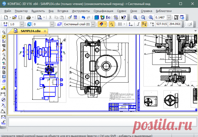Open the Спецификация menu
This screenshot has width=198, height=137.
click(101, 11)
